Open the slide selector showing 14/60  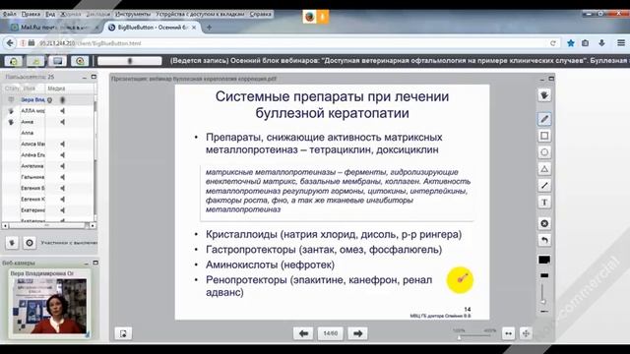click(x=331, y=333)
